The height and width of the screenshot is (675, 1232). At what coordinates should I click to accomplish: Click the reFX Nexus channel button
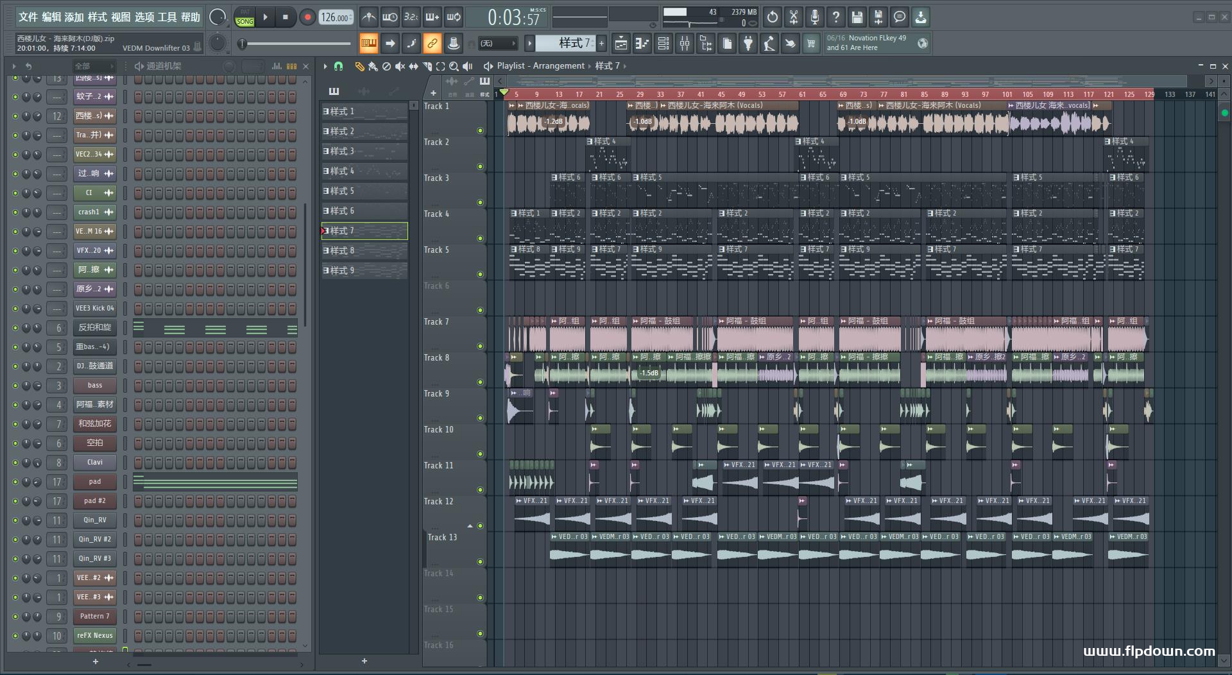[95, 635]
